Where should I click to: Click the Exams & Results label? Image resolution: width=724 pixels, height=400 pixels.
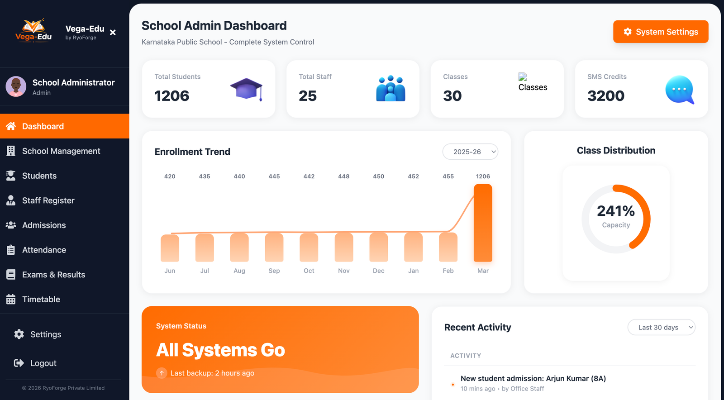tap(54, 275)
